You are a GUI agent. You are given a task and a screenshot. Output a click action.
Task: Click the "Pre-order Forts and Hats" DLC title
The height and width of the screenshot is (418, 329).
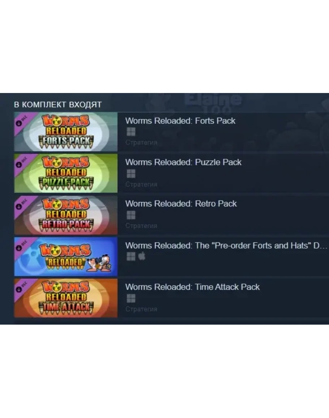(x=226, y=245)
